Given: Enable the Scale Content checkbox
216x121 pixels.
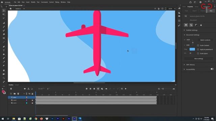Looking at the screenshot, I should tap(198, 45).
